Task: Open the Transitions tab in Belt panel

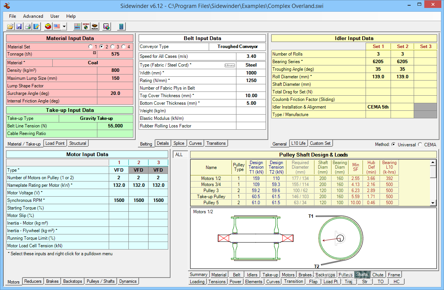Action: [216, 143]
